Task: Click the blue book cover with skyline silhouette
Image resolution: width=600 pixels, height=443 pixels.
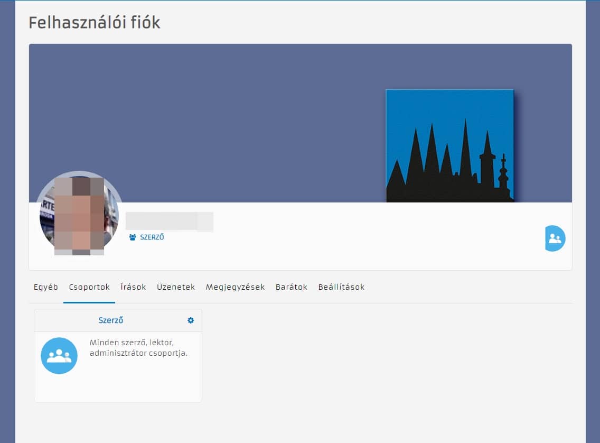Action: click(x=449, y=146)
